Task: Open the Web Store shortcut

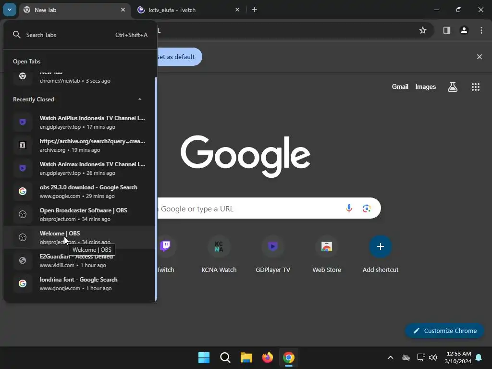Action: (327, 255)
